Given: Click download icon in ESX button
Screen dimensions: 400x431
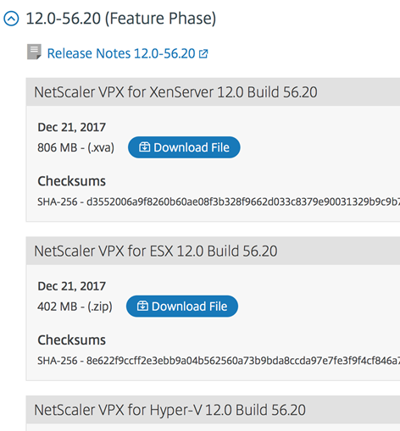Looking at the screenshot, I should pyautogui.click(x=142, y=306).
